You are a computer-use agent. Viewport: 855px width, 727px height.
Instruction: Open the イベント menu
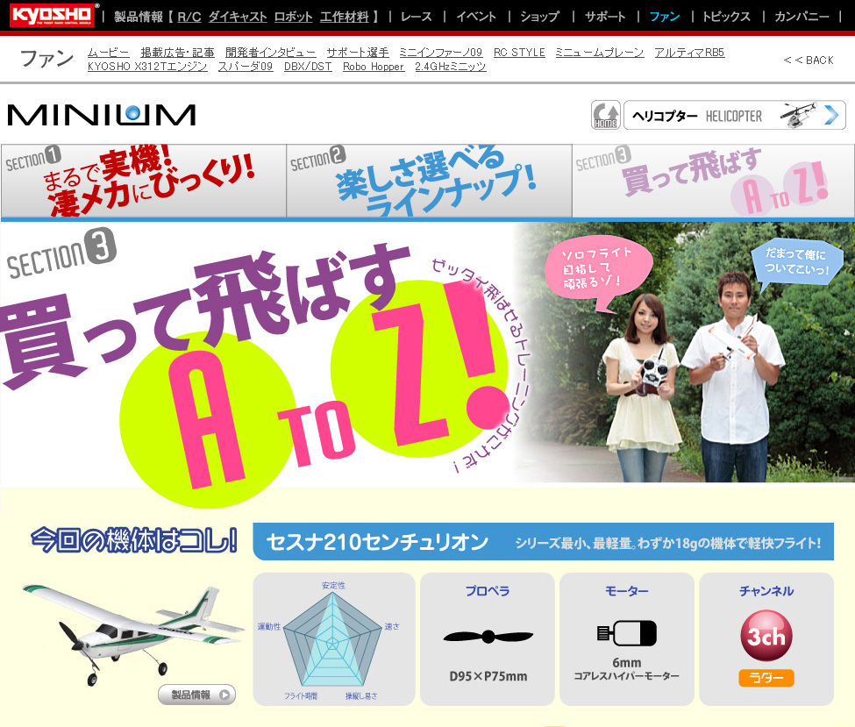[476, 17]
